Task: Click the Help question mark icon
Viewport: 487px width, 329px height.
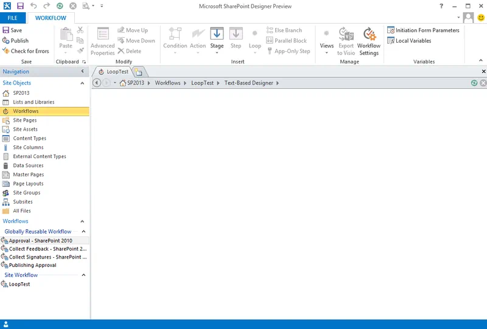Action: pyautogui.click(x=441, y=6)
